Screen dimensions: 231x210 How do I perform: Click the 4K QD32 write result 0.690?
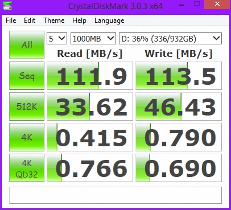pyautogui.click(x=179, y=168)
